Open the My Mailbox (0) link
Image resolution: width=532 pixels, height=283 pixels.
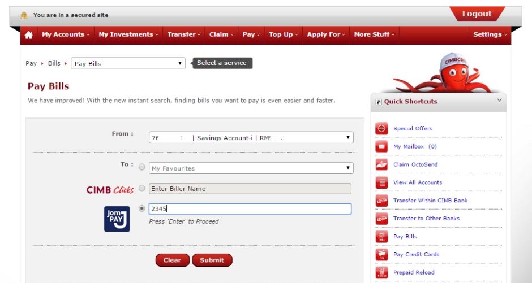click(x=415, y=146)
